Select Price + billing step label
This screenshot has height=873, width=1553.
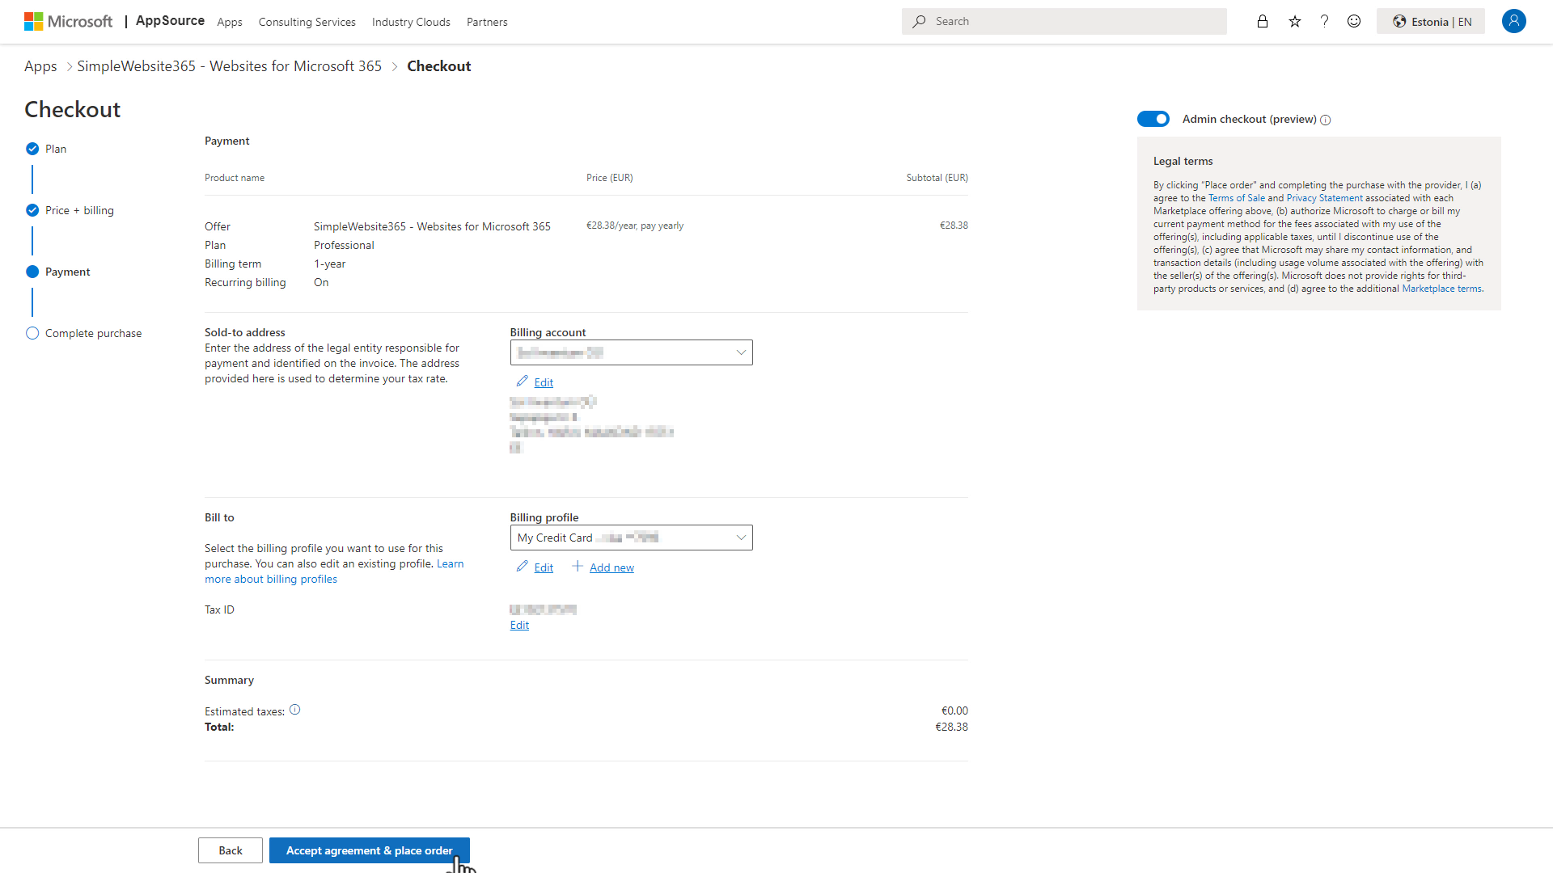(x=79, y=210)
